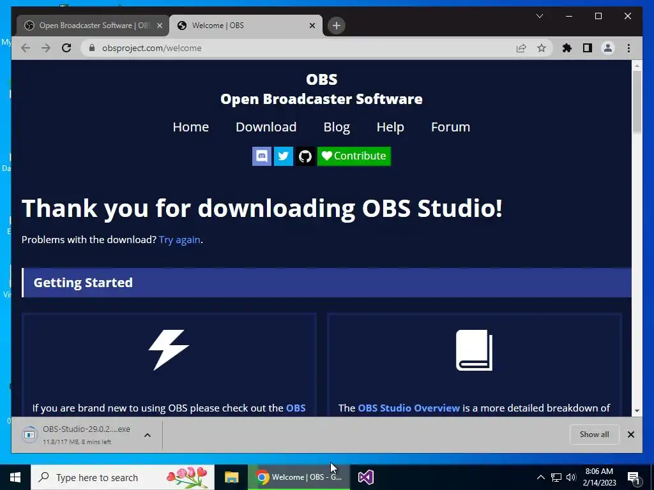Close the downloads bar
The height and width of the screenshot is (490, 654).
pyautogui.click(x=630, y=434)
